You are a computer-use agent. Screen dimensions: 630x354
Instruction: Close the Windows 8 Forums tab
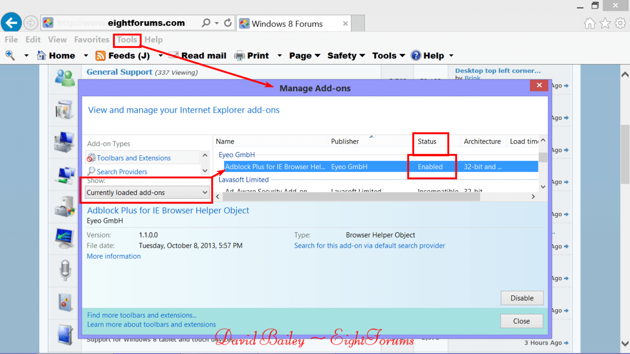(x=345, y=23)
